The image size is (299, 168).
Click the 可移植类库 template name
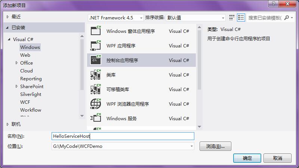[x=118, y=89]
